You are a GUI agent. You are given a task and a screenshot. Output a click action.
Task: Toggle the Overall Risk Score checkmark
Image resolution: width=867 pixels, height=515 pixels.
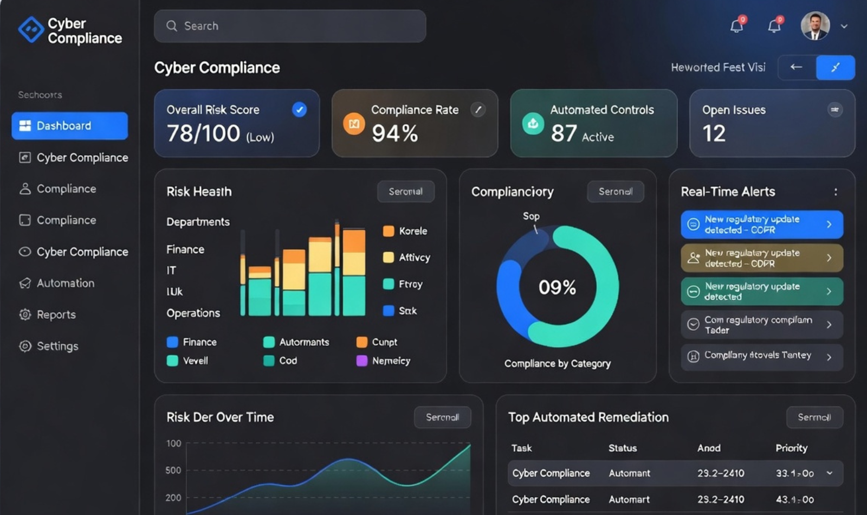point(299,110)
